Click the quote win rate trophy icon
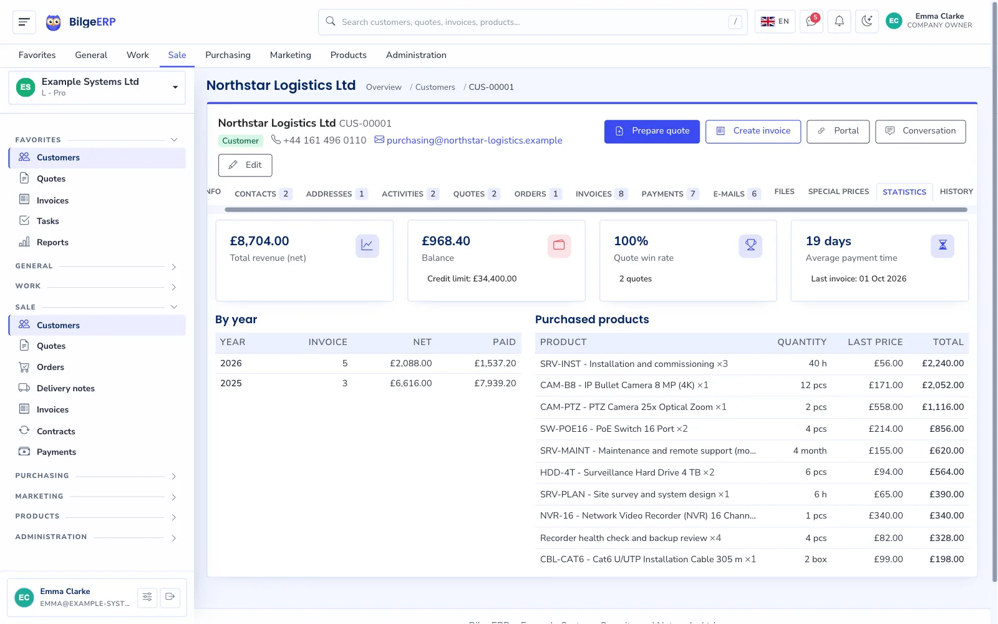The height and width of the screenshot is (624, 998). pos(750,246)
